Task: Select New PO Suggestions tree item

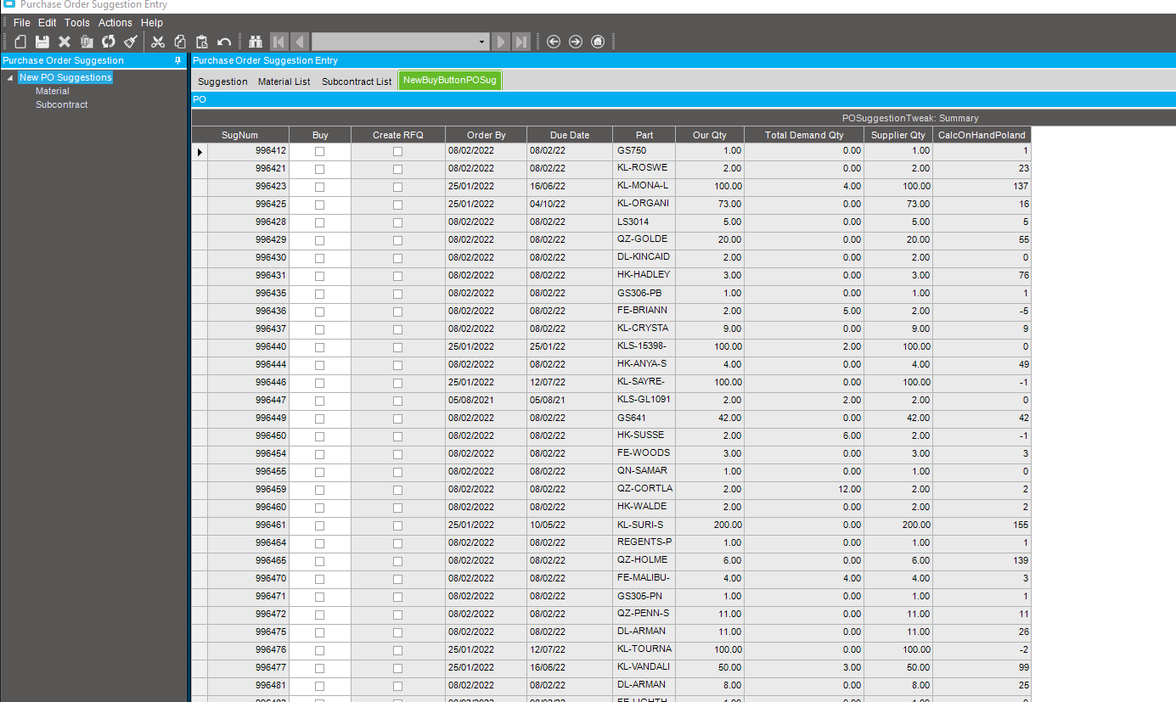Action: (65, 77)
